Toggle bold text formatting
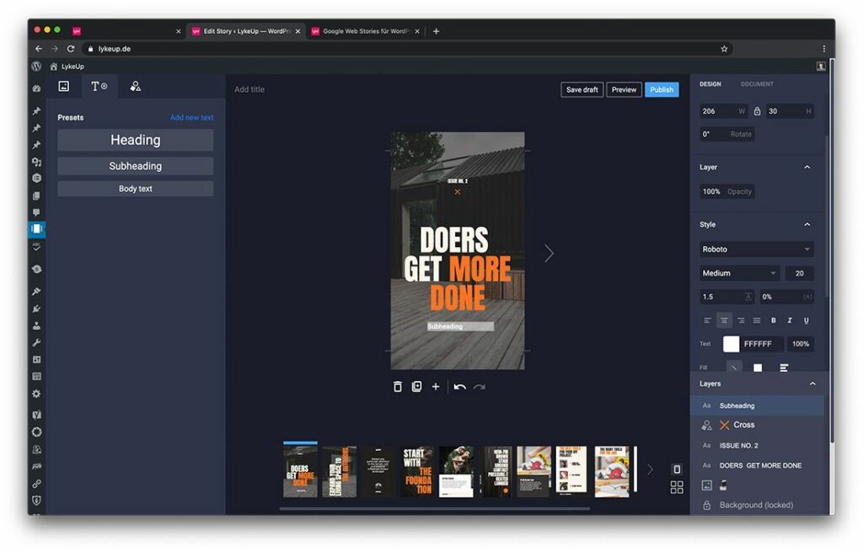Viewport: 863px width, 552px height. point(774,320)
